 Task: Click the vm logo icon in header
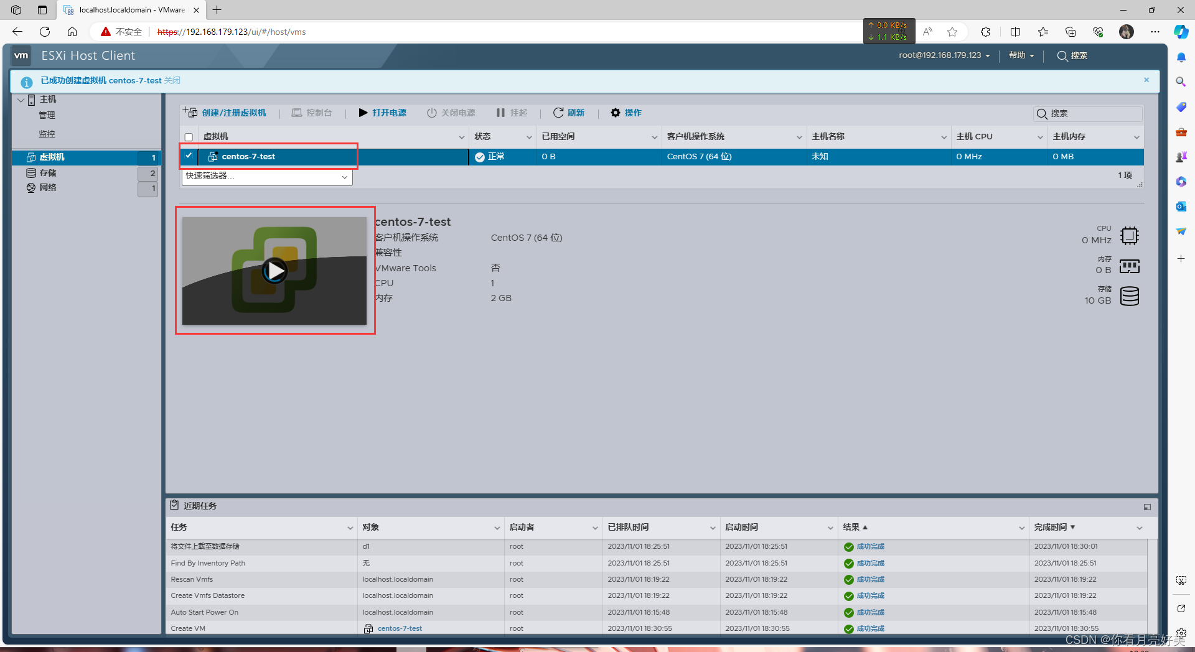(x=21, y=55)
